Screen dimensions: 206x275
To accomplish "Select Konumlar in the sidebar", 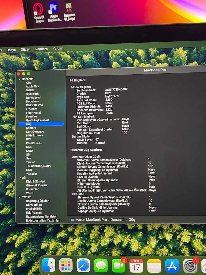I will pyautogui.click(x=32, y=189).
